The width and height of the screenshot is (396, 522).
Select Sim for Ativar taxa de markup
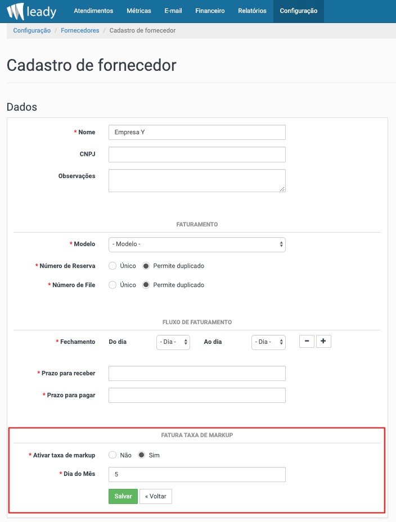(142, 455)
